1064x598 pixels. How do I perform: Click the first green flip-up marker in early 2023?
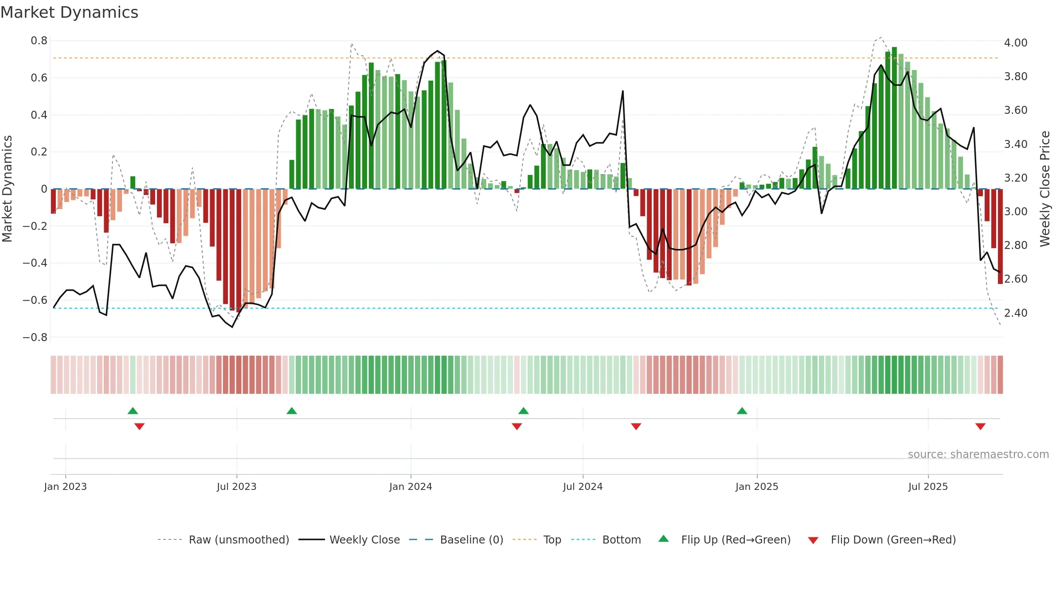point(133,411)
